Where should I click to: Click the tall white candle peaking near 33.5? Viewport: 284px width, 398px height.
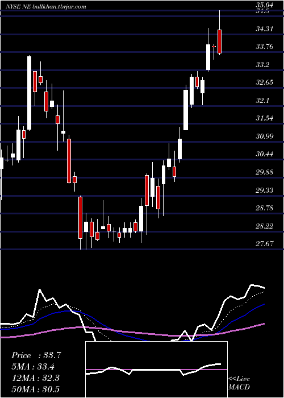tap(30, 93)
